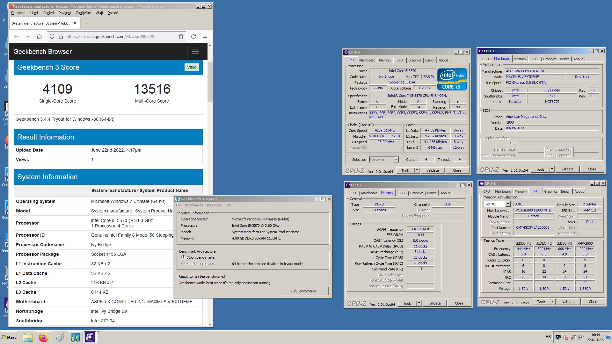
Task: Expand Tools dropdown arrow in Mainboard window
Action: click(552, 169)
